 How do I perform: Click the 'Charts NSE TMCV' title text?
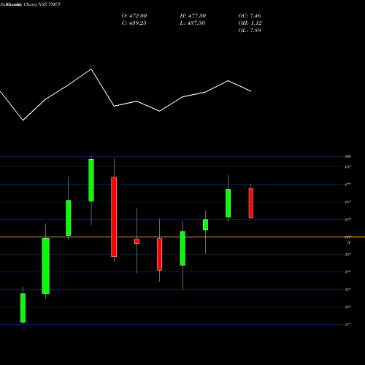[x=42, y=4]
